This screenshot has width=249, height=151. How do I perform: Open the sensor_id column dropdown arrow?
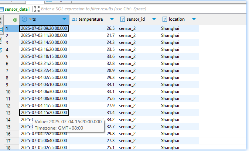[x=154, y=19]
